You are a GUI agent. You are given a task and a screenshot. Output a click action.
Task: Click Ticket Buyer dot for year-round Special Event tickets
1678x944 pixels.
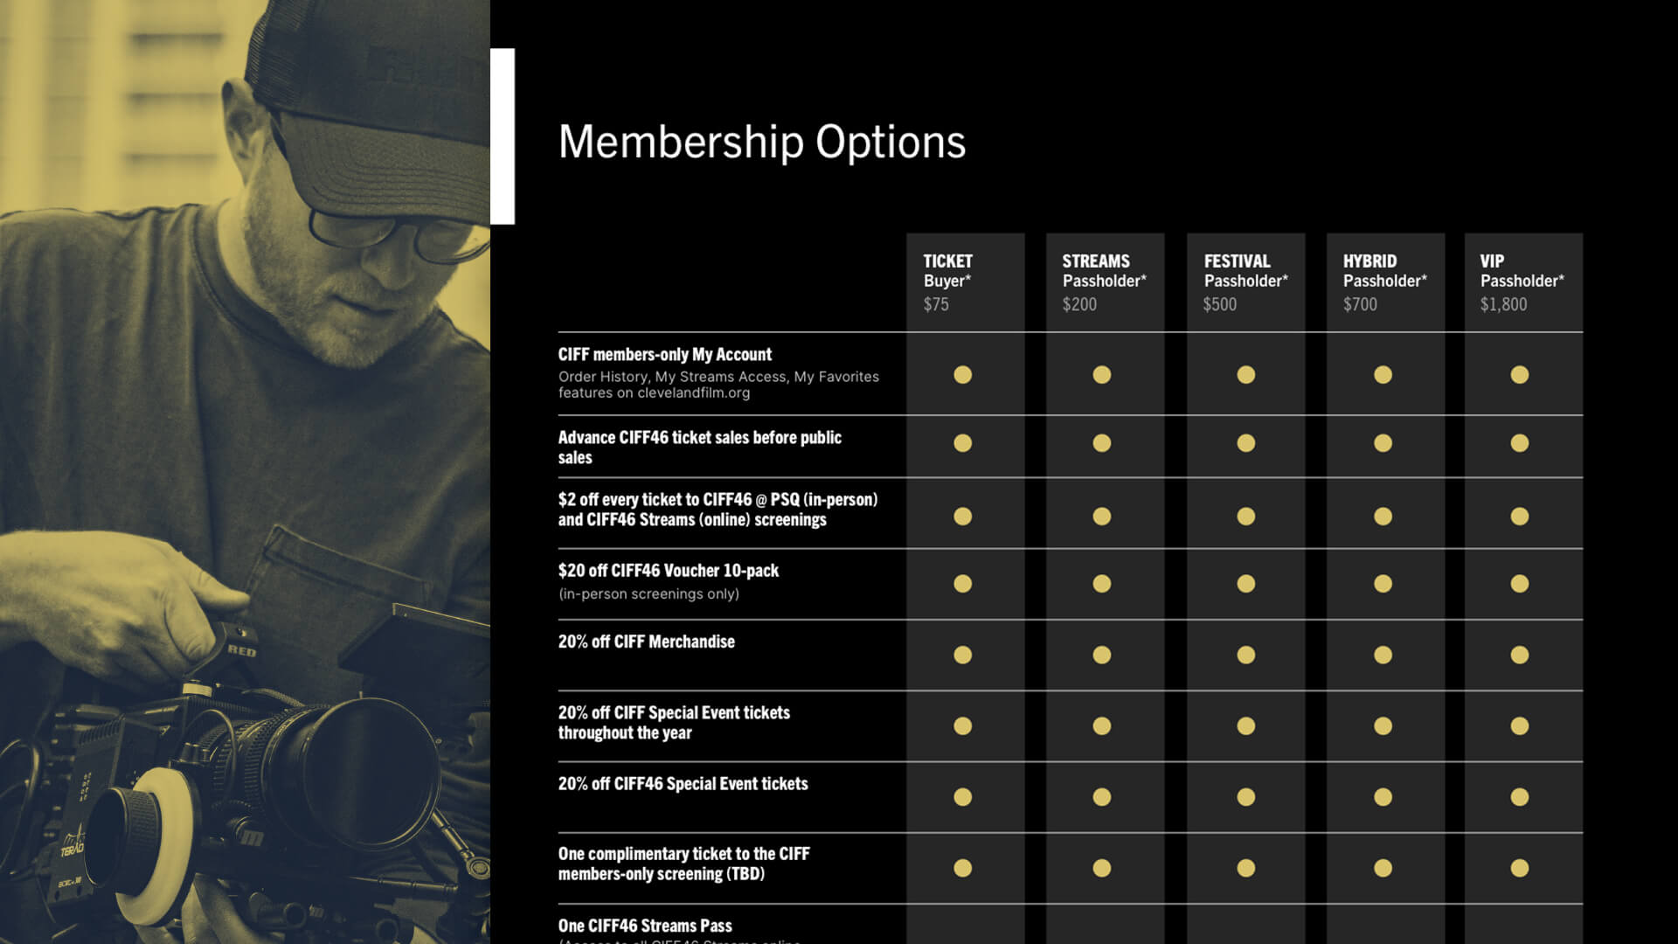pyautogui.click(x=962, y=725)
